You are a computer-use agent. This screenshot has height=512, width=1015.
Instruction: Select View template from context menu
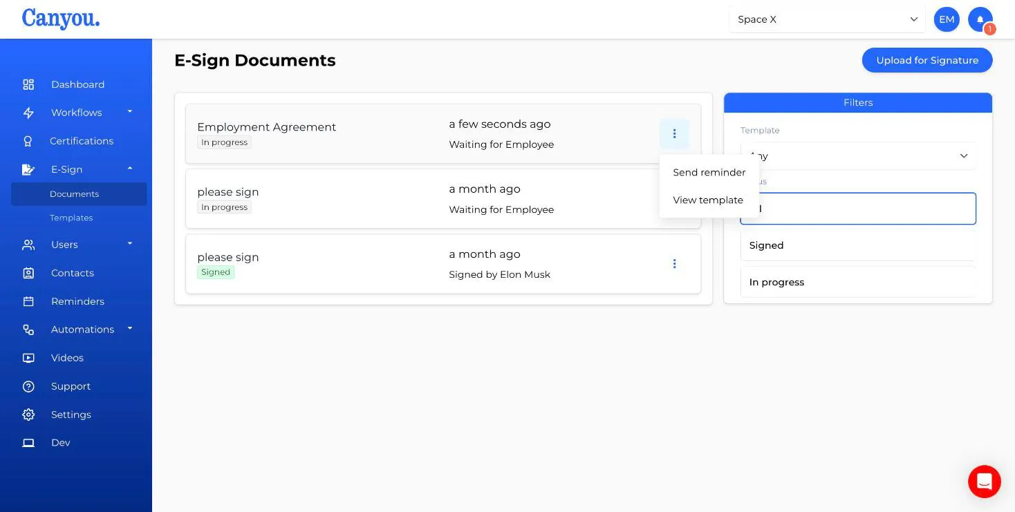[709, 200]
